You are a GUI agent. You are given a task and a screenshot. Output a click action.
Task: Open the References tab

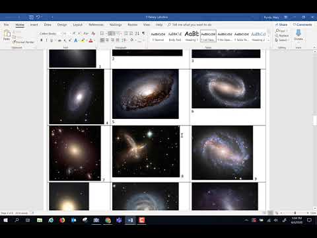click(96, 24)
